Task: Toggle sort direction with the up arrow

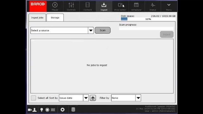Action: pyautogui.click(x=93, y=98)
